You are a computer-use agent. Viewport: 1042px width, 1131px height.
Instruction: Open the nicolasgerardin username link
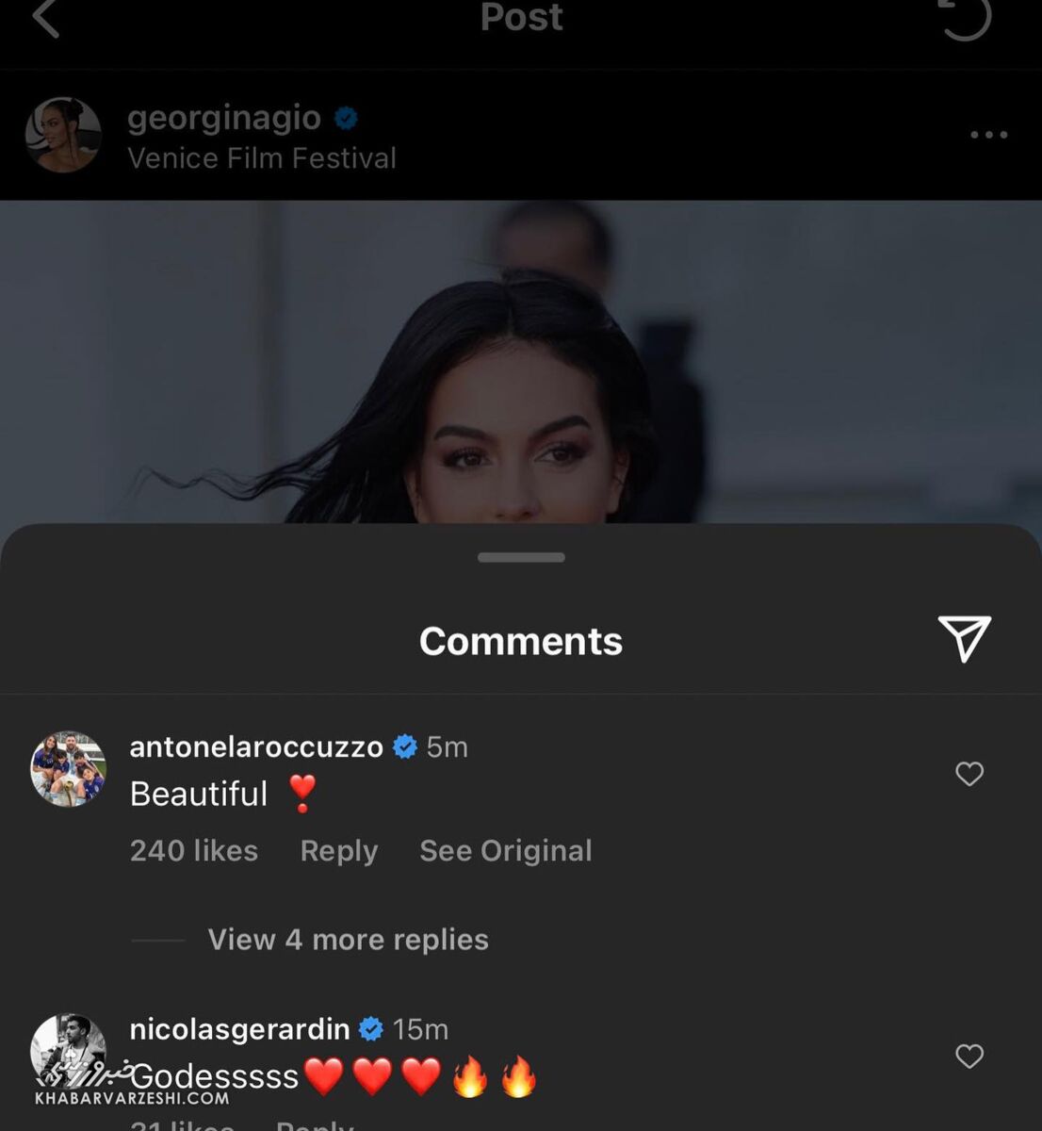(x=239, y=1029)
